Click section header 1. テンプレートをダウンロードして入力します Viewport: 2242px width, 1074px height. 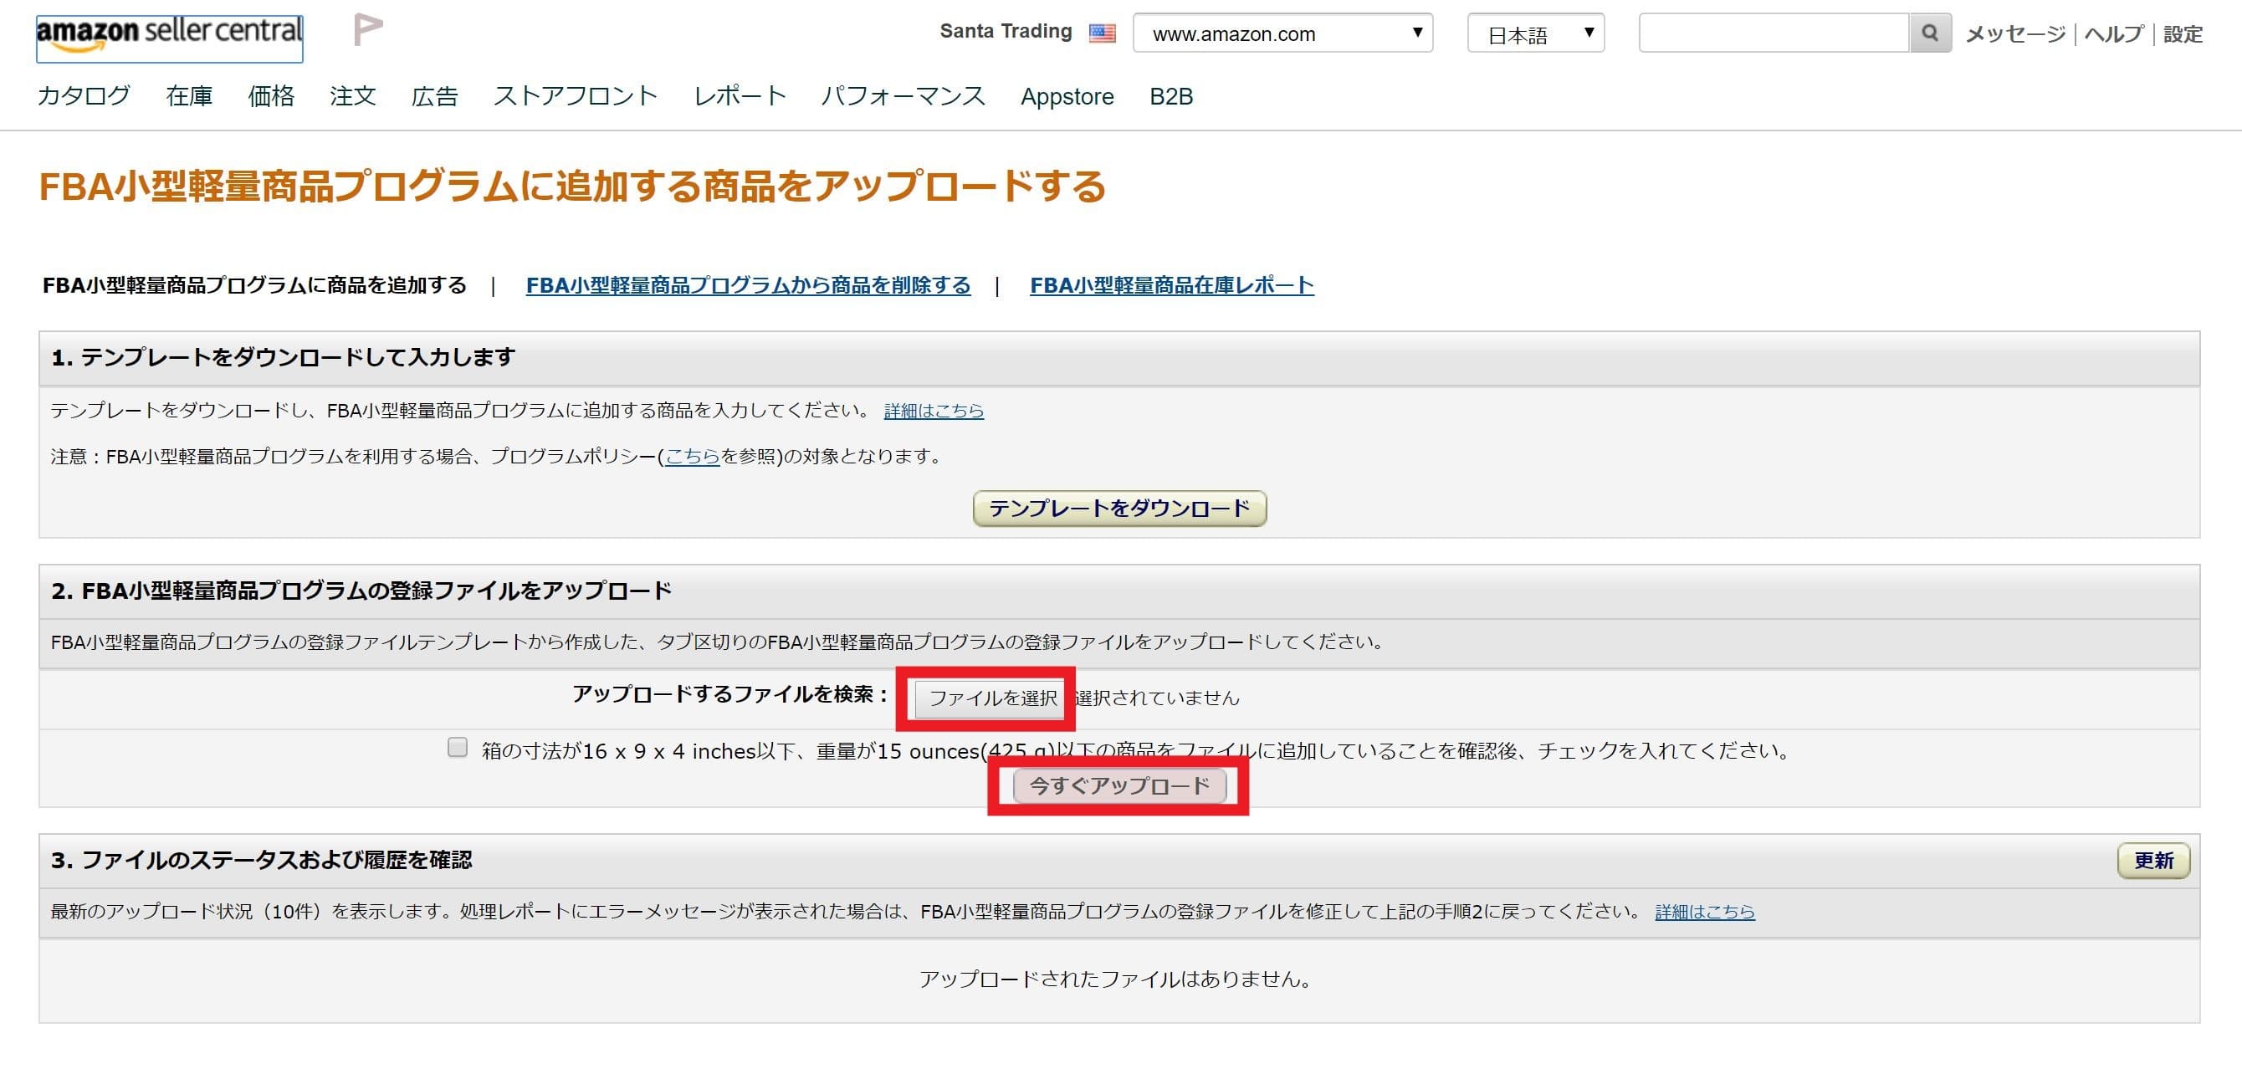coord(283,358)
